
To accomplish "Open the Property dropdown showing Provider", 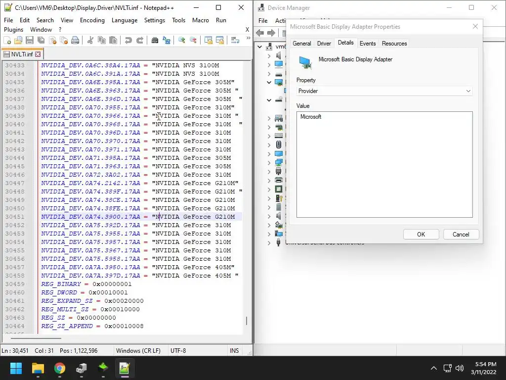I will (x=384, y=91).
